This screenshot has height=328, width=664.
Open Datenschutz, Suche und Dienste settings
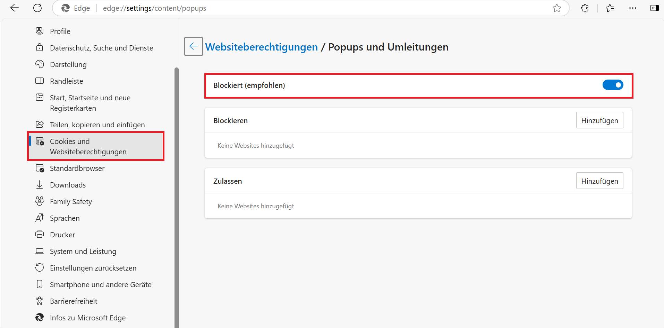tap(101, 48)
